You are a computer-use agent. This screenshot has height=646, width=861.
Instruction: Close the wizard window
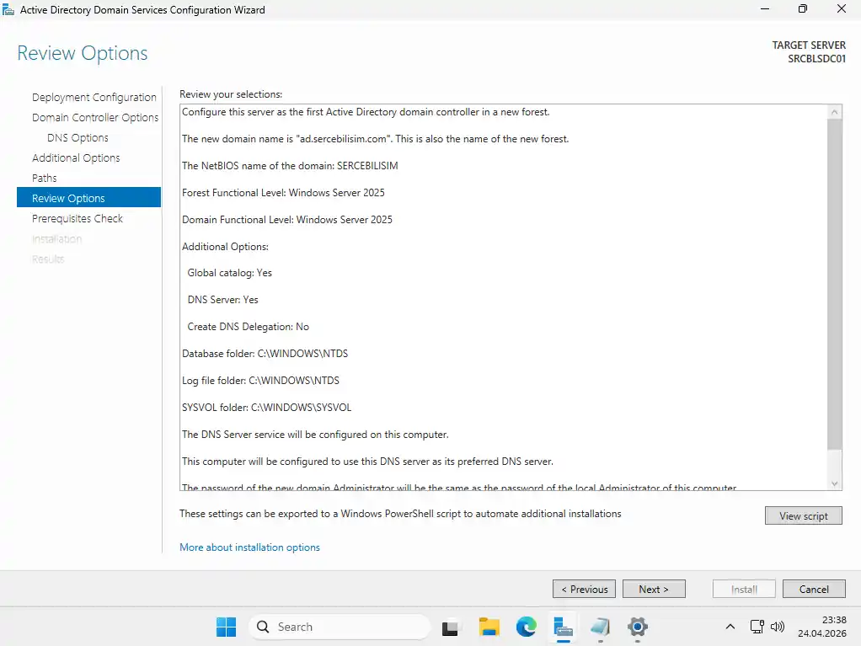coord(842,9)
